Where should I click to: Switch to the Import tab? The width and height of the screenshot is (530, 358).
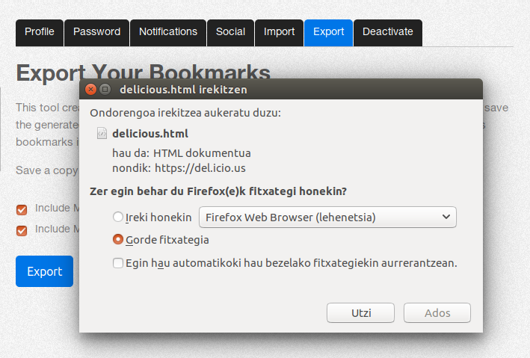coord(279,32)
